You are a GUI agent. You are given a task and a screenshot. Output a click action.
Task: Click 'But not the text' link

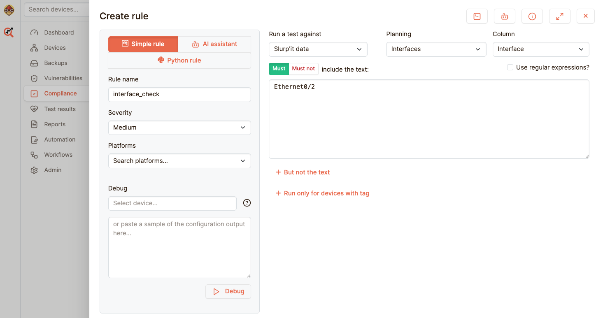(307, 172)
